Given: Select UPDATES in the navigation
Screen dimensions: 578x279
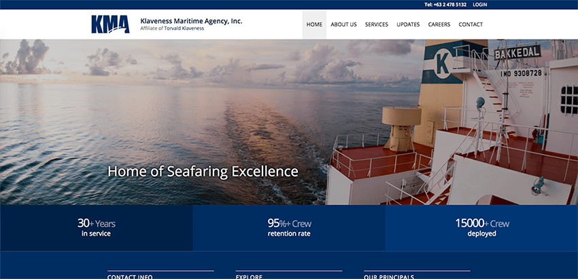Looking at the screenshot, I should click(x=408, y=24).
